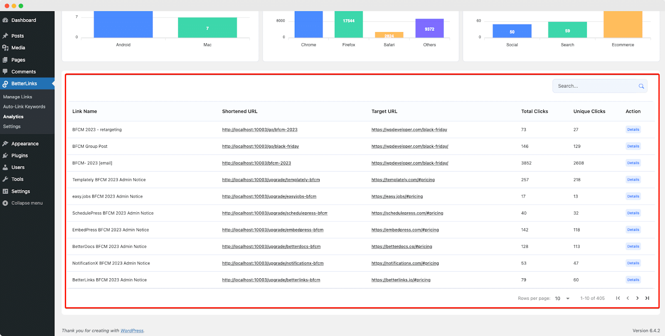Click the Comments bubble icon
This screenshot has height=336, width=665.
(5, 71)
